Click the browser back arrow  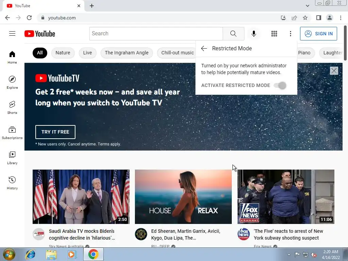click(x=7, y=18)
